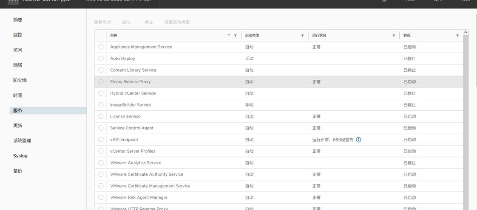Select the License Service radio button
This screenshot has width=477, height=210.
[x=101, y=116]
